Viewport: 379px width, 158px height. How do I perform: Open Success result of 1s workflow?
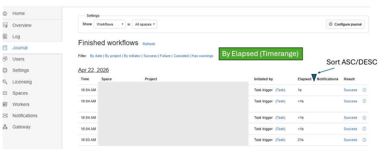[x=350, y=90]
